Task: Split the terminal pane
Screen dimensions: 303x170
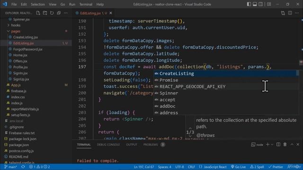Action: coord(278,144)
